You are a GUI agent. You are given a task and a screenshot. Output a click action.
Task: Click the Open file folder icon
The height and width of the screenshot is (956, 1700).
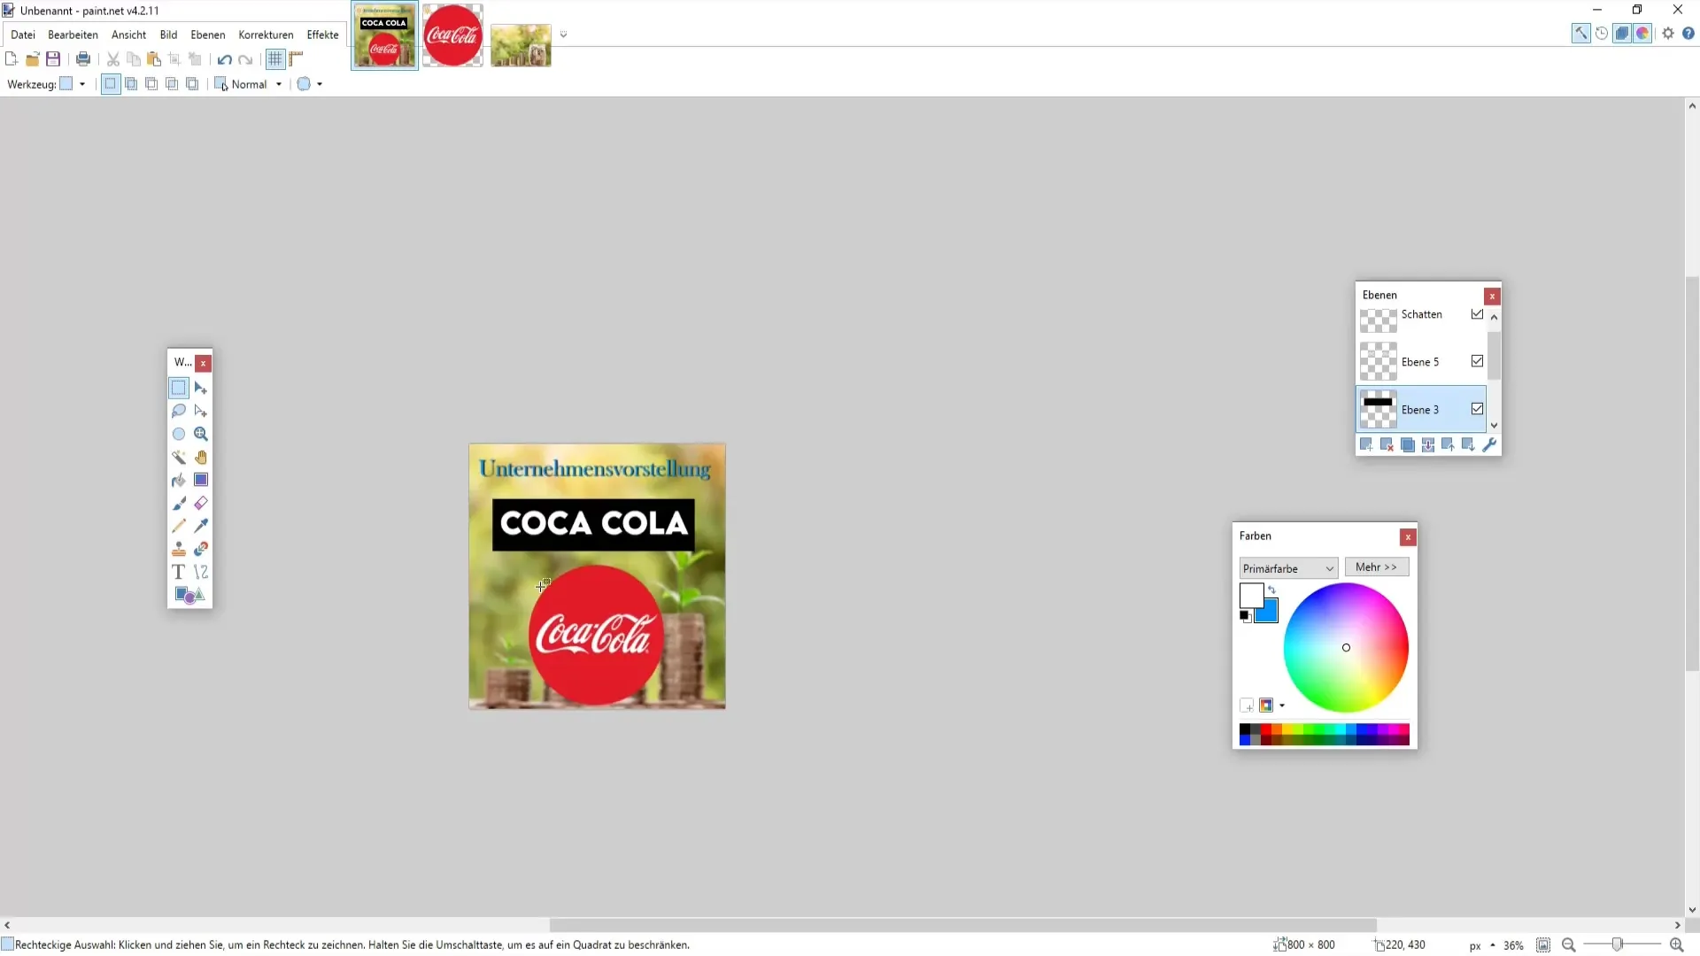(33, 59)
